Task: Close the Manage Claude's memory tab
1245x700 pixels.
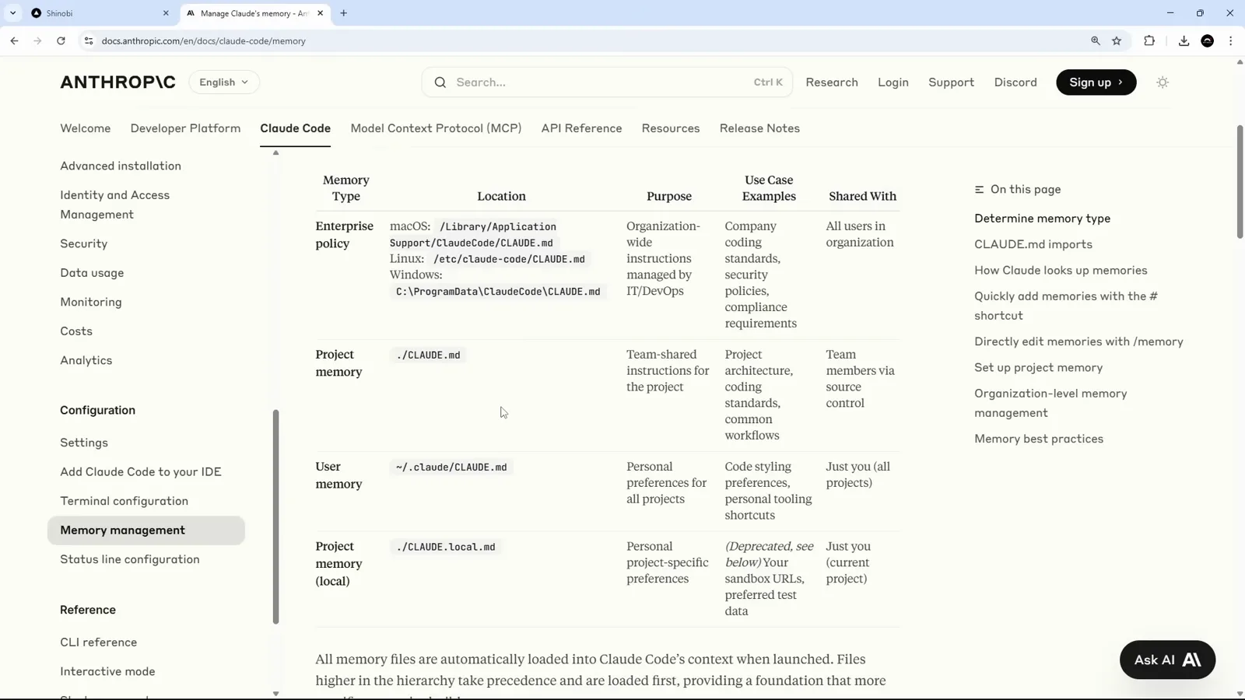Action: (320, 13)
